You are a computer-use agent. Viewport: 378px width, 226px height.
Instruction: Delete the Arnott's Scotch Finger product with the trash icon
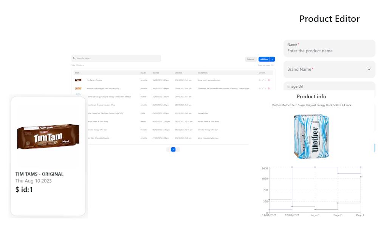pyautogui.click(x=269, y=89)
